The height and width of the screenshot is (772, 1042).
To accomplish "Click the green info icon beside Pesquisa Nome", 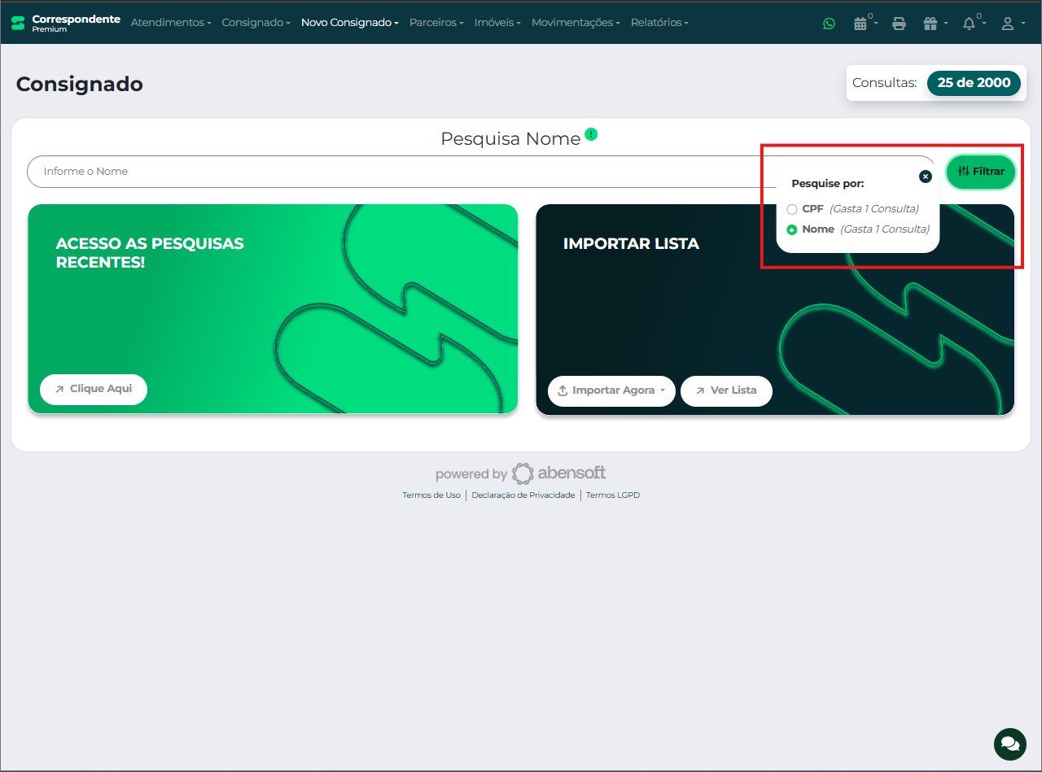I will (x=591, y=134).
